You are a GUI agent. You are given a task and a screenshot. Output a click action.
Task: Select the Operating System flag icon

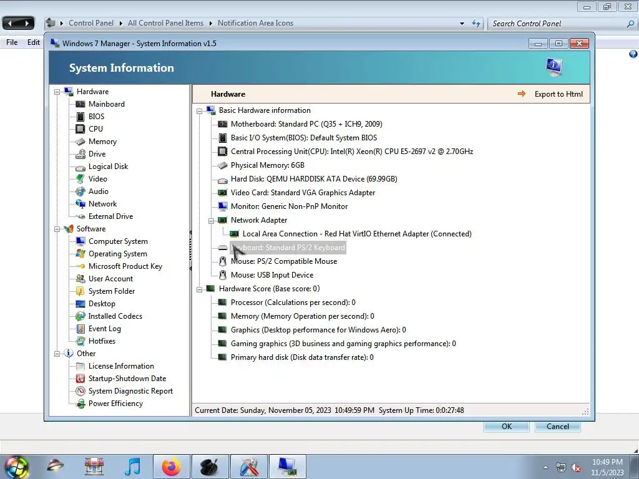tap(80, 254)
